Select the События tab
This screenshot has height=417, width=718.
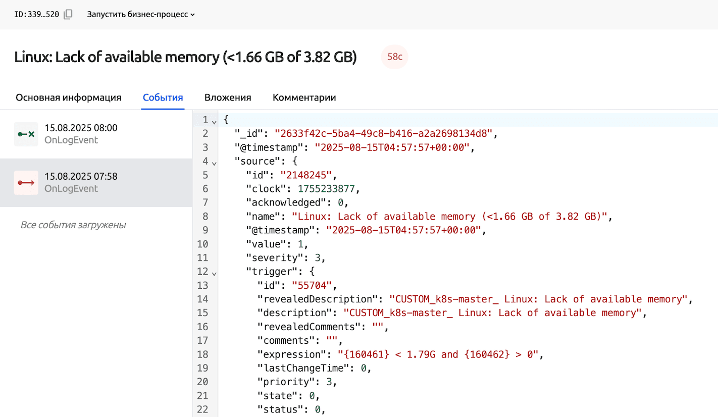163,97
